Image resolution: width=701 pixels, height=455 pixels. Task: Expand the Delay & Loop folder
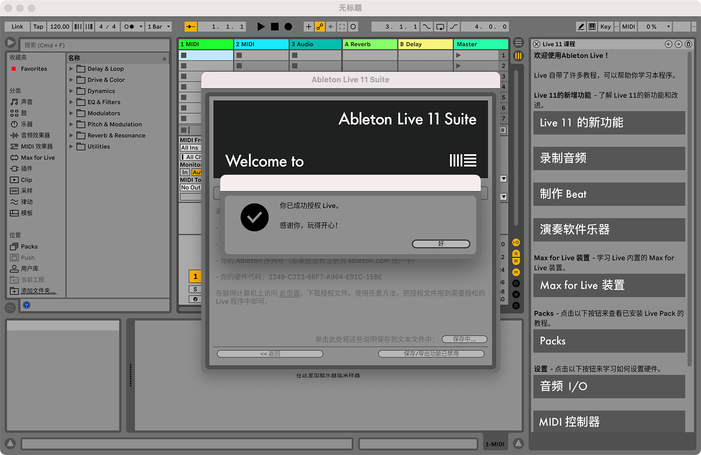point(71,69)
